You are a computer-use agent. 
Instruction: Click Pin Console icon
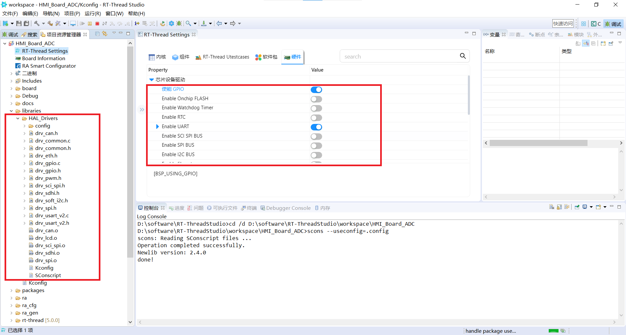577,207
